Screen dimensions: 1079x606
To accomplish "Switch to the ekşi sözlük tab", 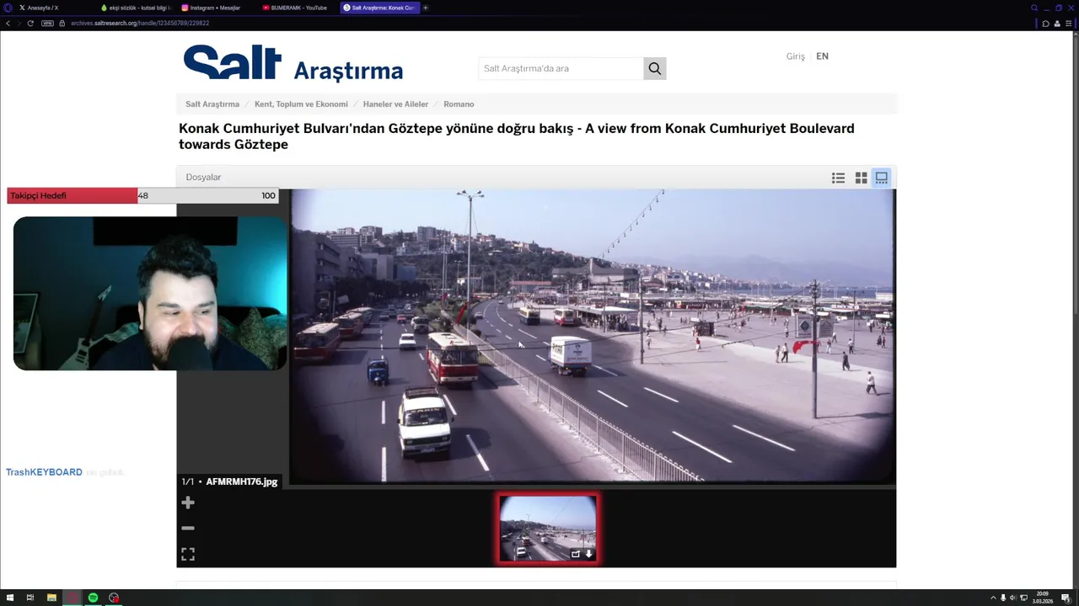I will 135,8.
